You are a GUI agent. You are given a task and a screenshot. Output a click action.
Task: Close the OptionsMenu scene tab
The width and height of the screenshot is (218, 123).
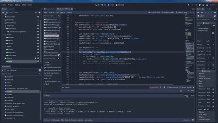(72, 9)
